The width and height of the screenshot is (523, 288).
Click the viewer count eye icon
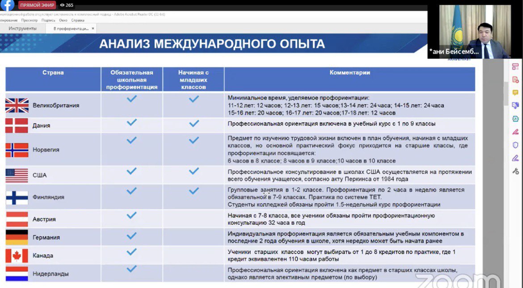pos(62,5)
